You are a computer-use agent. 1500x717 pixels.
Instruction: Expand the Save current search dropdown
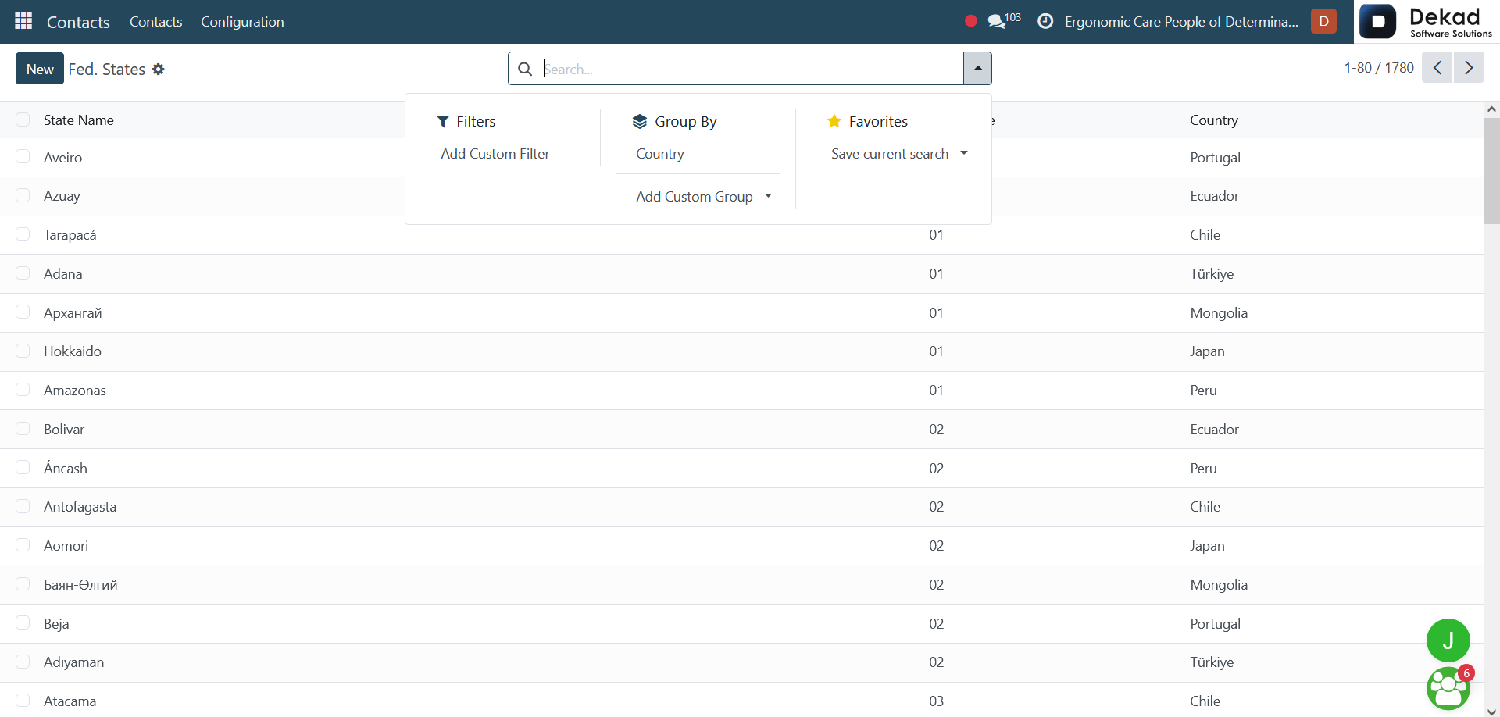coord(899,154)
